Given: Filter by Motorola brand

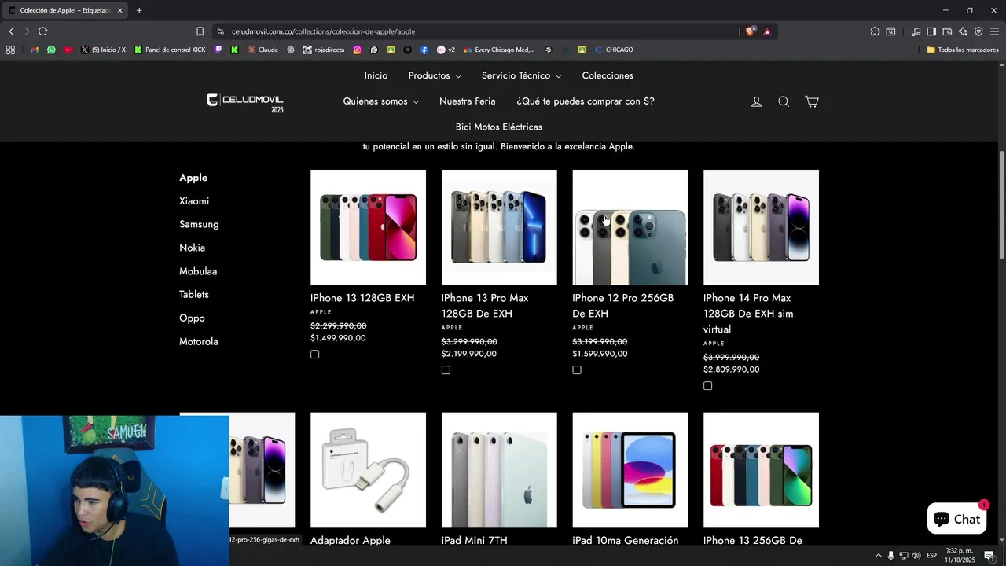Looking at the screenshot, I should point(199,342).
